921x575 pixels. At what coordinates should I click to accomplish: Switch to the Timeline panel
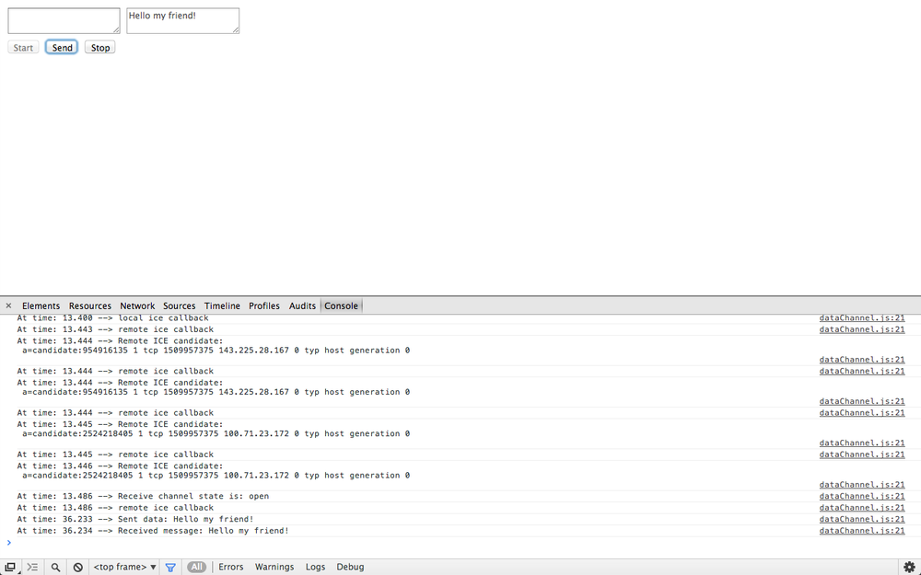[x=222, y=305]
